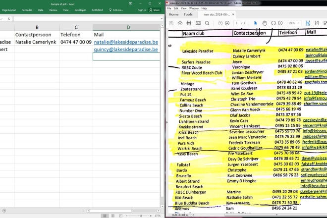
Task: Click the Save icon in Acrobat toolbar
Action: tap(171, 23)
